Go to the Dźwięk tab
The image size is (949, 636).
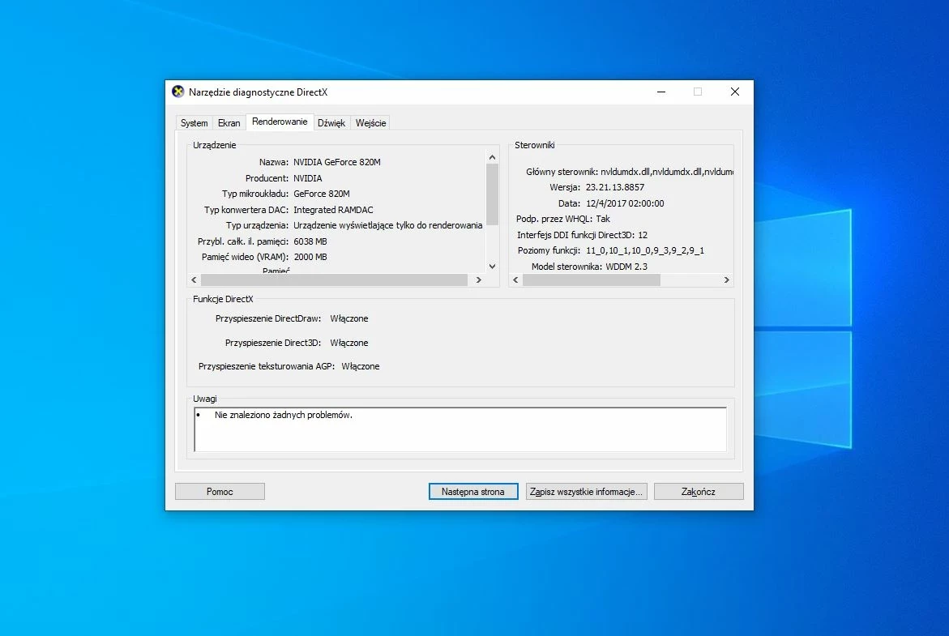331,123
